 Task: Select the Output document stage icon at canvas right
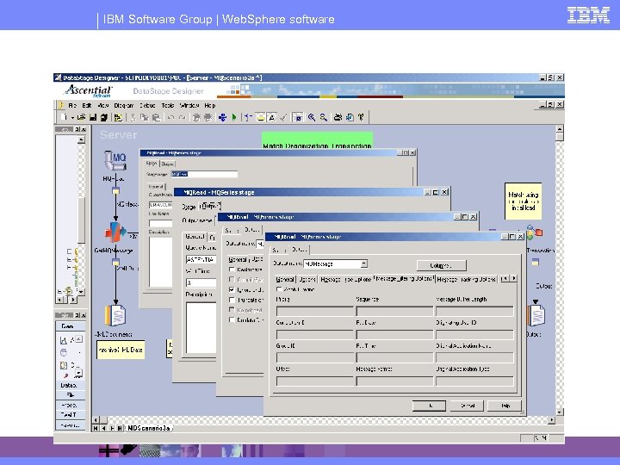coord(536,315)
